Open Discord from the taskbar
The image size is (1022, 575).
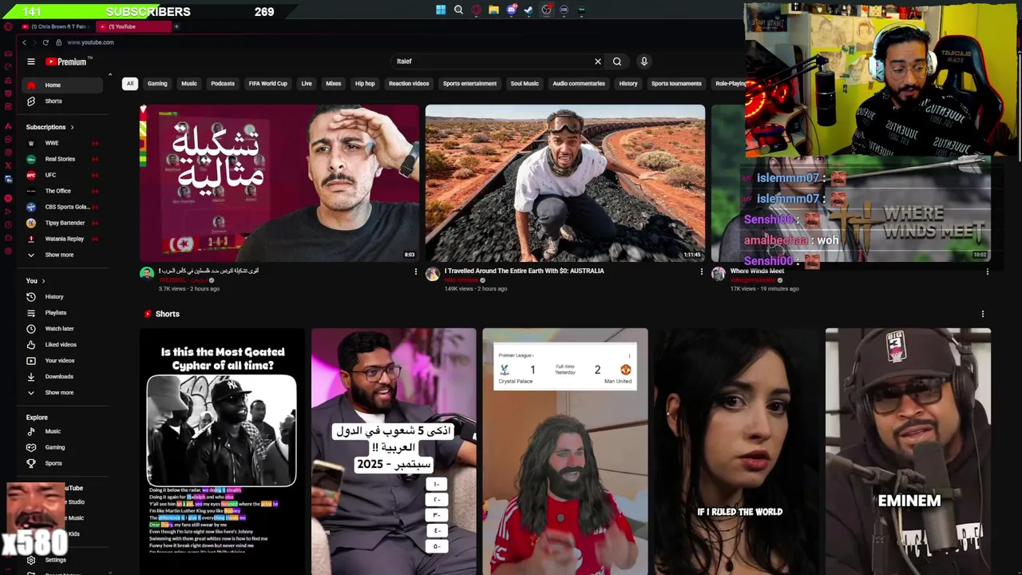(x=512, y=10)
